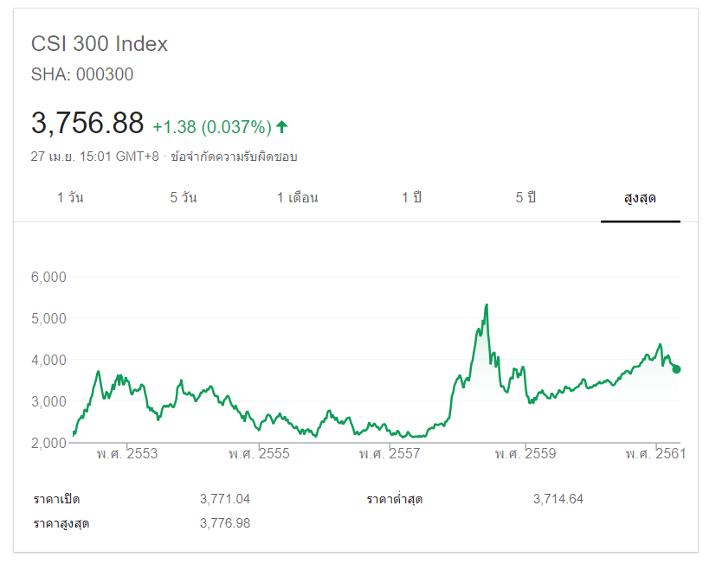Click the green endpoint dot on the chart
The height and width of the screenshot is (576, 722).
(676, 369)
